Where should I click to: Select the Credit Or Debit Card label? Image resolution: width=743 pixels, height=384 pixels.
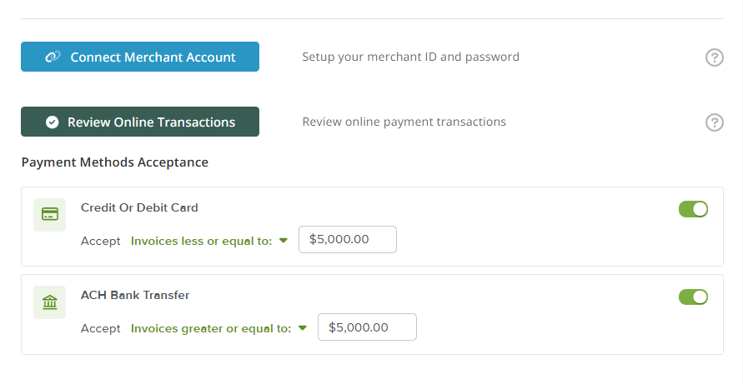point(139,208)
